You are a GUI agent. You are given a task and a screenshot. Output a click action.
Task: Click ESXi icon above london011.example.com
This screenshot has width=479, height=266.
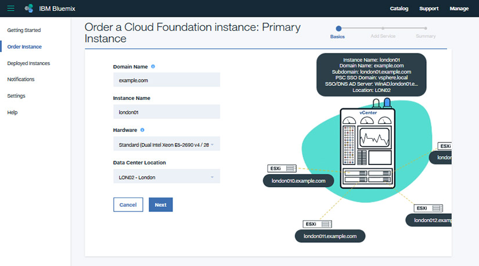coord(318,224)
